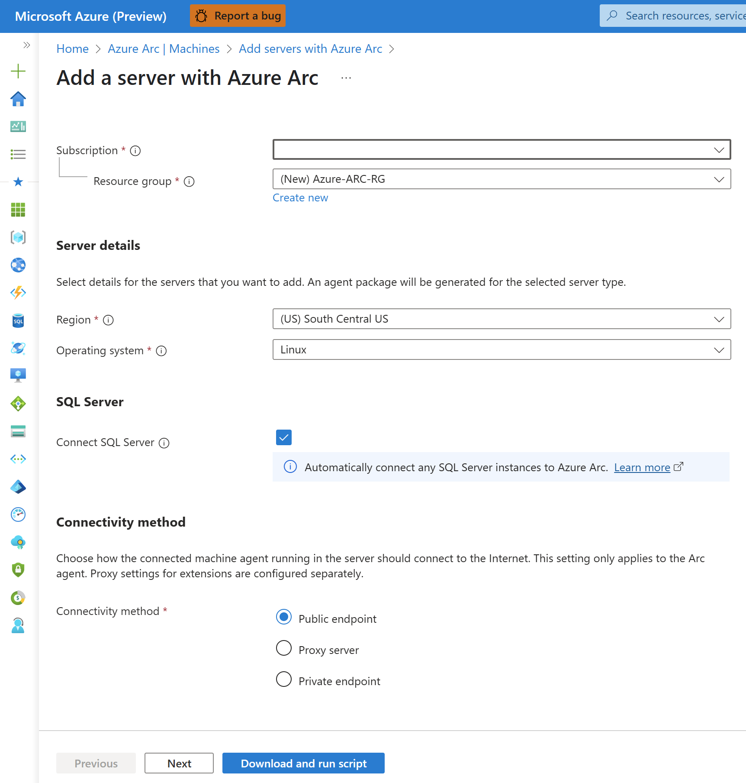The image size is (746, 783).
Task: Open Help and support person icon
Action: tap(18, 625)
